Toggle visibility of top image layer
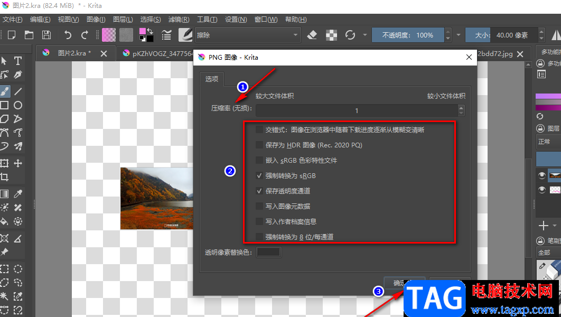Image resolution: width=561 pixels, height=317 pixels. pos(541,175)
